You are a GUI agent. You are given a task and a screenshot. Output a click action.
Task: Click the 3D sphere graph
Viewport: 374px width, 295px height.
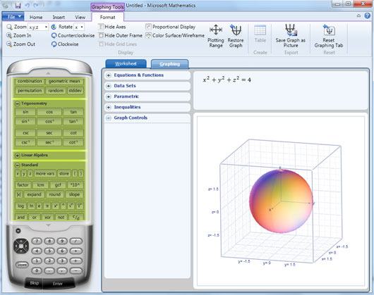click(281, 201)
